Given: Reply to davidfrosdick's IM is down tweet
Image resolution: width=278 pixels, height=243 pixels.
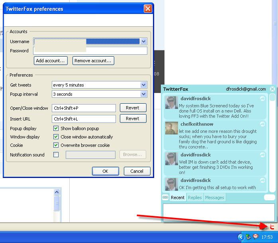Looking at the screenshot, I should click(x=262, y=155).
